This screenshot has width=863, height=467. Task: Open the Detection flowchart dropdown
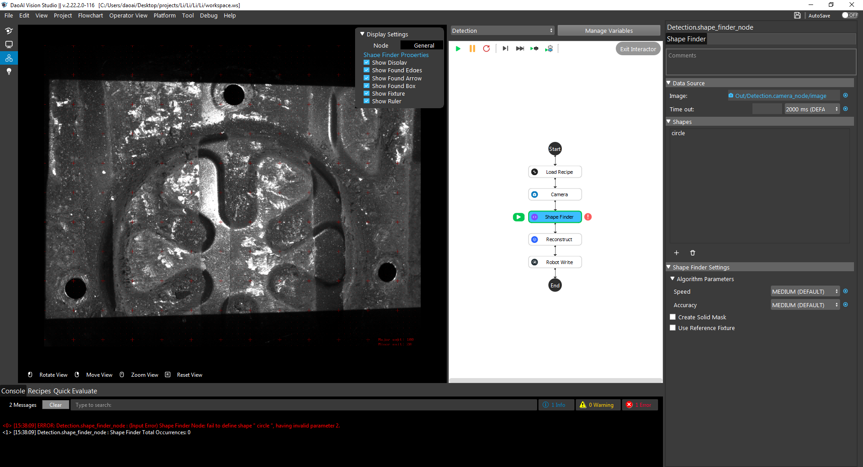(x=503, y=31)
